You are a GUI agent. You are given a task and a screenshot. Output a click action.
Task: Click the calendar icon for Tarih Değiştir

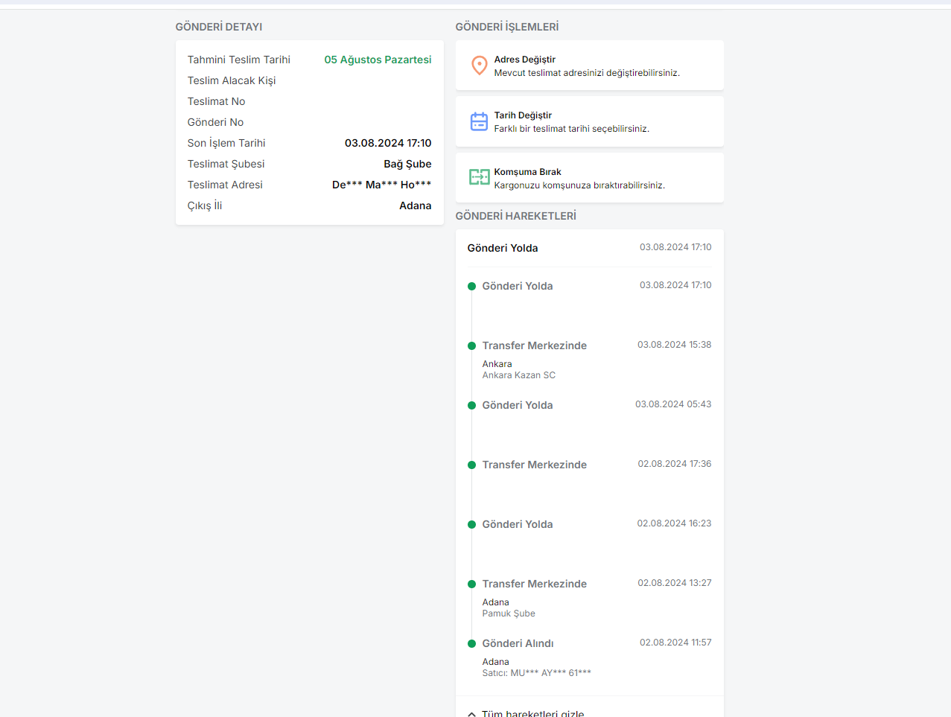pyautogui.click(x=480, y=121)
